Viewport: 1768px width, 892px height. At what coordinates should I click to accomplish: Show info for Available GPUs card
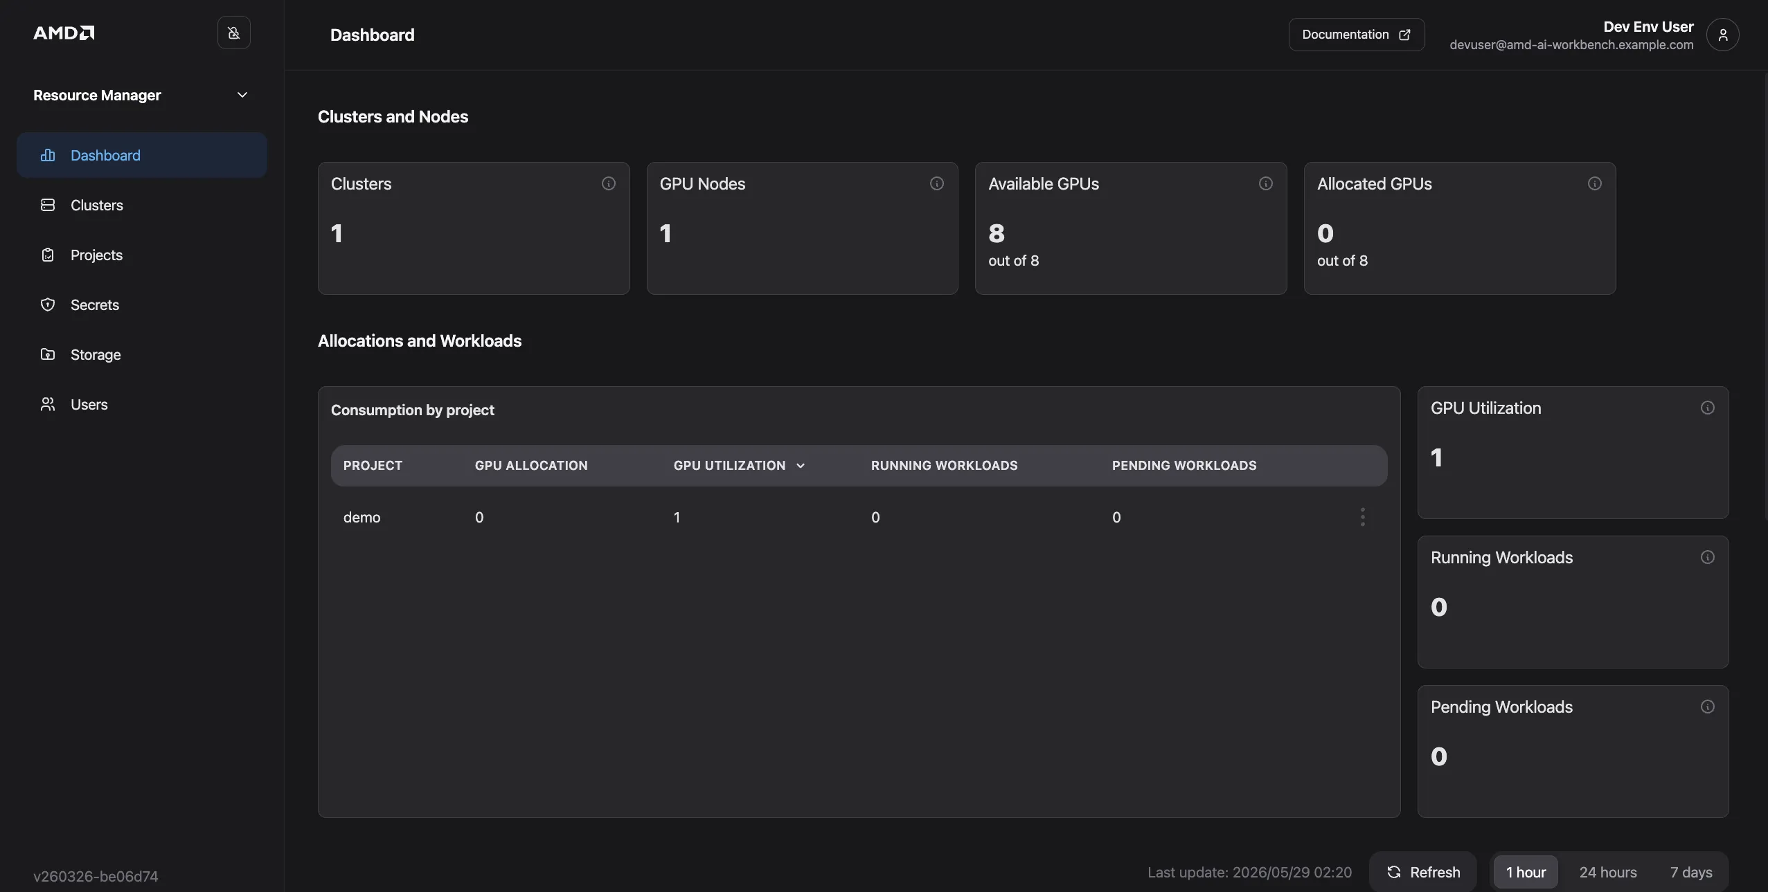click(1266, 183)
